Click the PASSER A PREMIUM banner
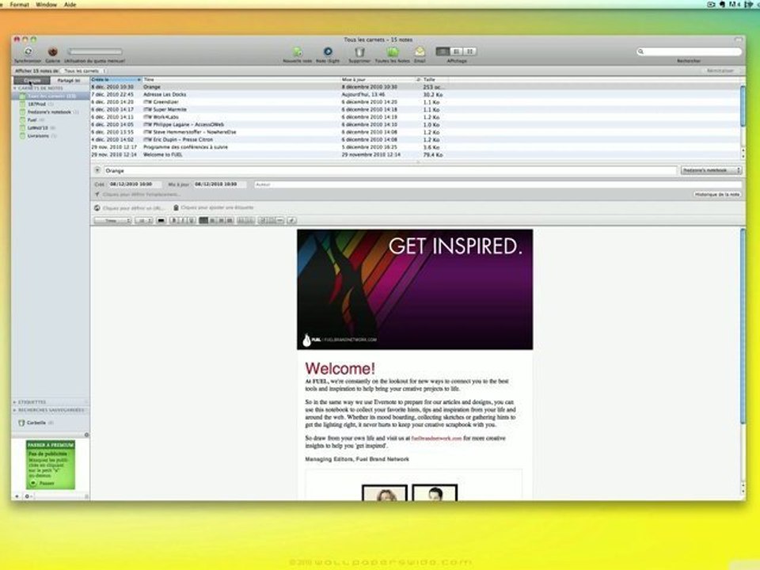The image size is (760, 570). point(51,444)
